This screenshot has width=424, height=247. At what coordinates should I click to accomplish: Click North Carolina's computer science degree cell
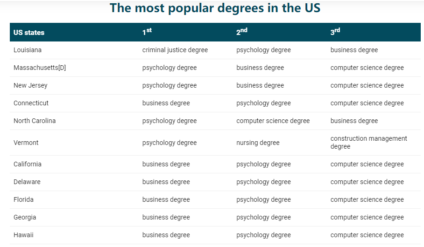[273, 121]
